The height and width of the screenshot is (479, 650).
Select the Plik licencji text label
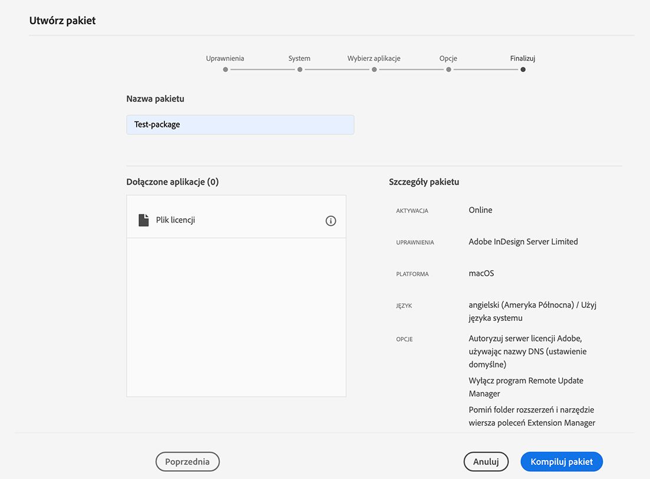[176, 220]
